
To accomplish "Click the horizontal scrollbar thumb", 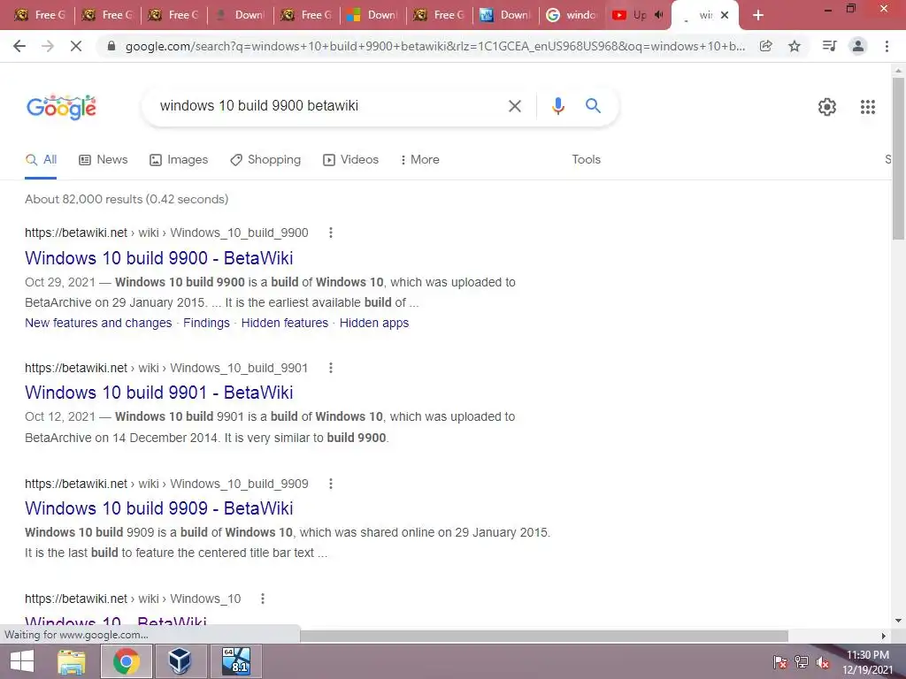I will [x=544, y=636].
